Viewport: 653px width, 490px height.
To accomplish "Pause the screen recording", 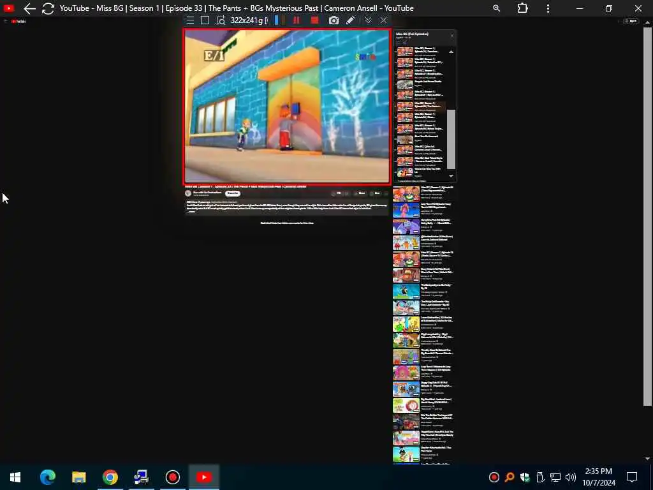I will (297, 20).
